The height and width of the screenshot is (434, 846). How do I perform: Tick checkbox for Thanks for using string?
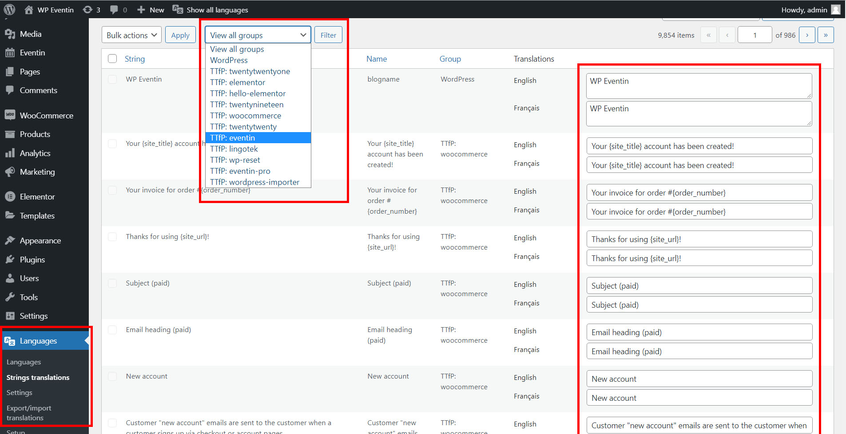pos(112,237)
